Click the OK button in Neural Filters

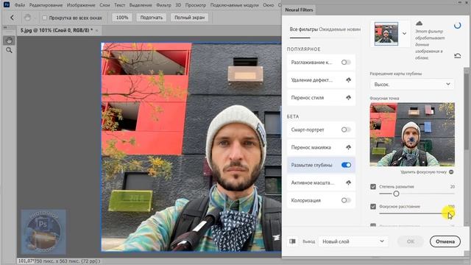411,241
